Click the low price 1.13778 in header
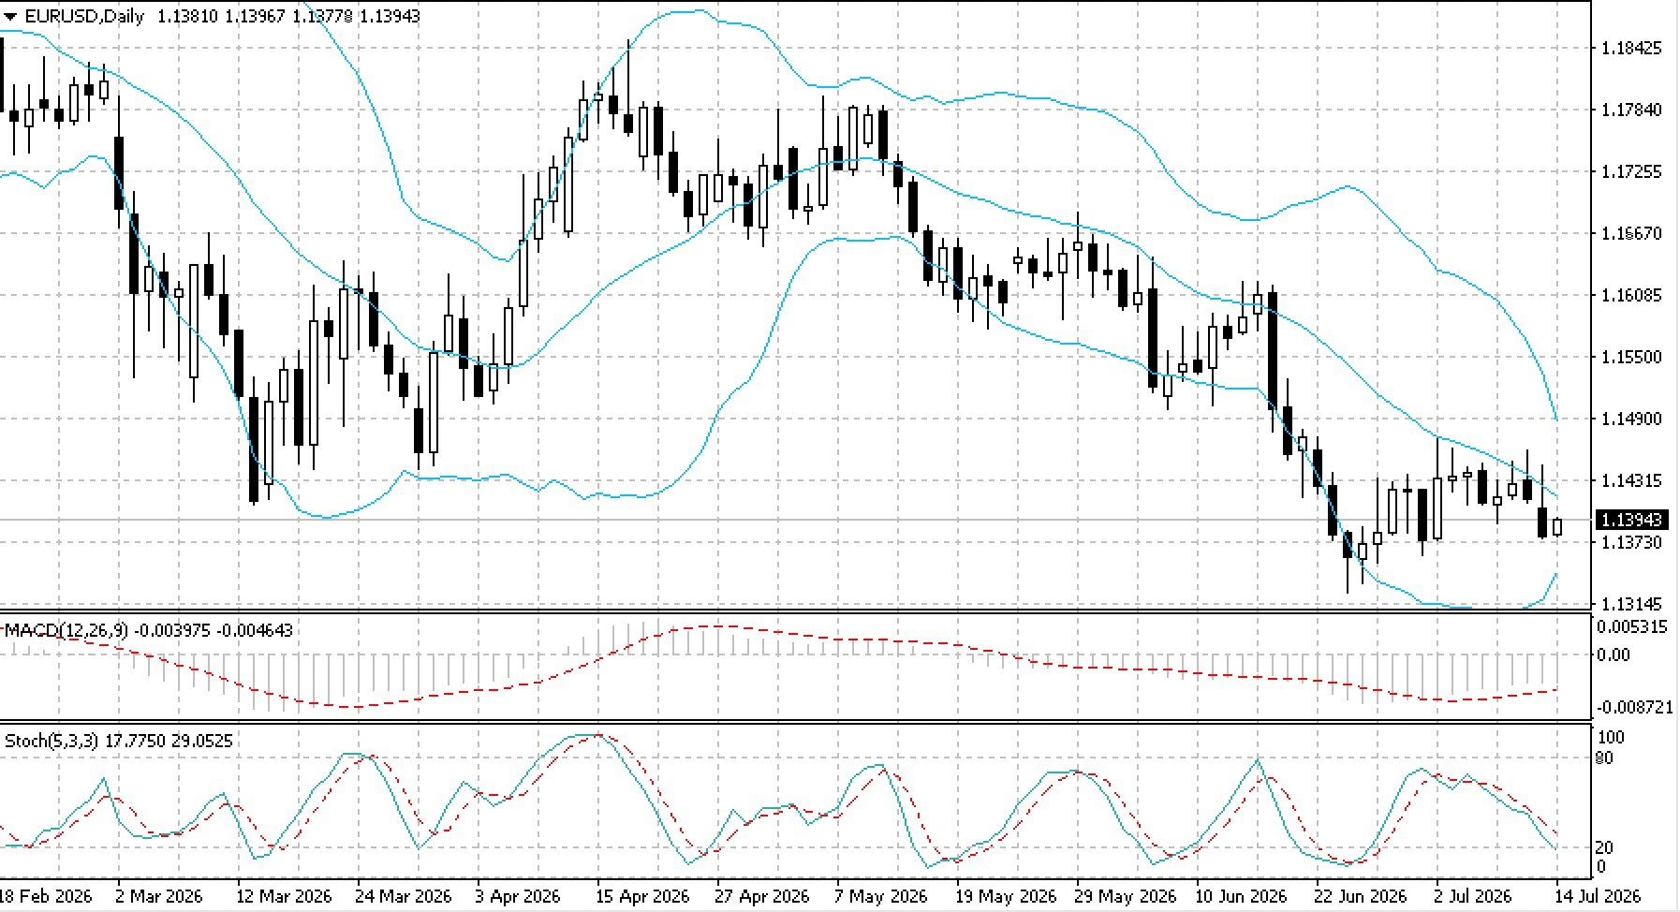 point(322,16)
